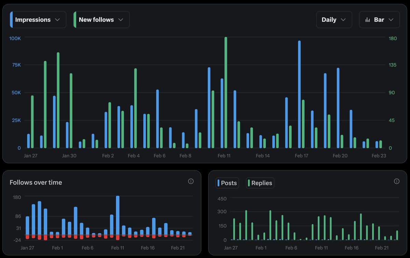Click the bar chart icon in the Bar selector
The image size is (410, 258).
coord(367,19)
